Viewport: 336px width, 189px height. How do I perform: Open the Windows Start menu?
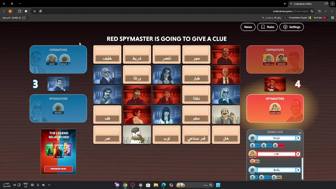(218, 185)
